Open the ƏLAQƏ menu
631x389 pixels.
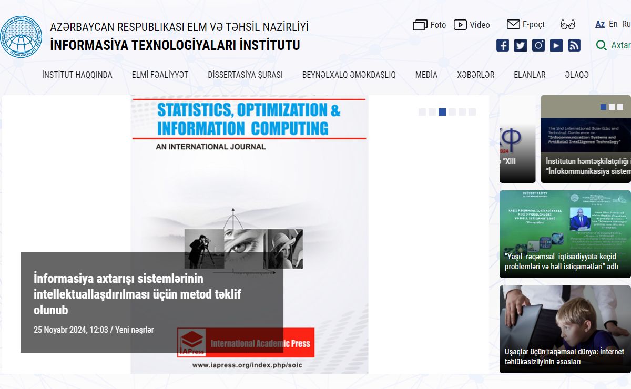[x=577, y=75]
